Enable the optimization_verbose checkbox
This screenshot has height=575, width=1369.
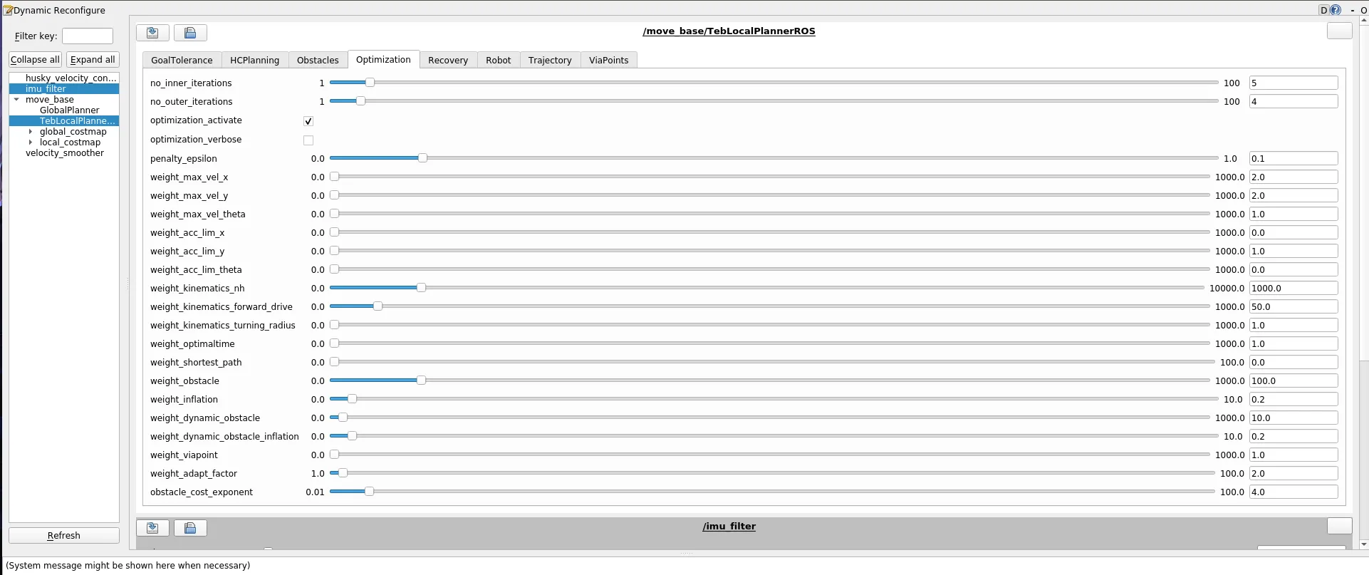(x=308, y=140)
